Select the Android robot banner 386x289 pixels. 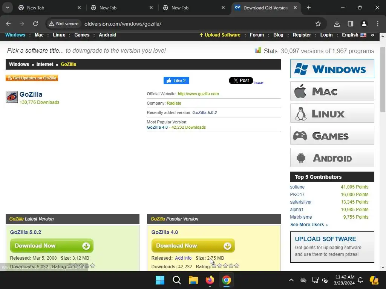(332, 158)
